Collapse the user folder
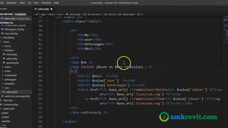The height and width of the screenshot is (128, 228). (x=7, y=88)
